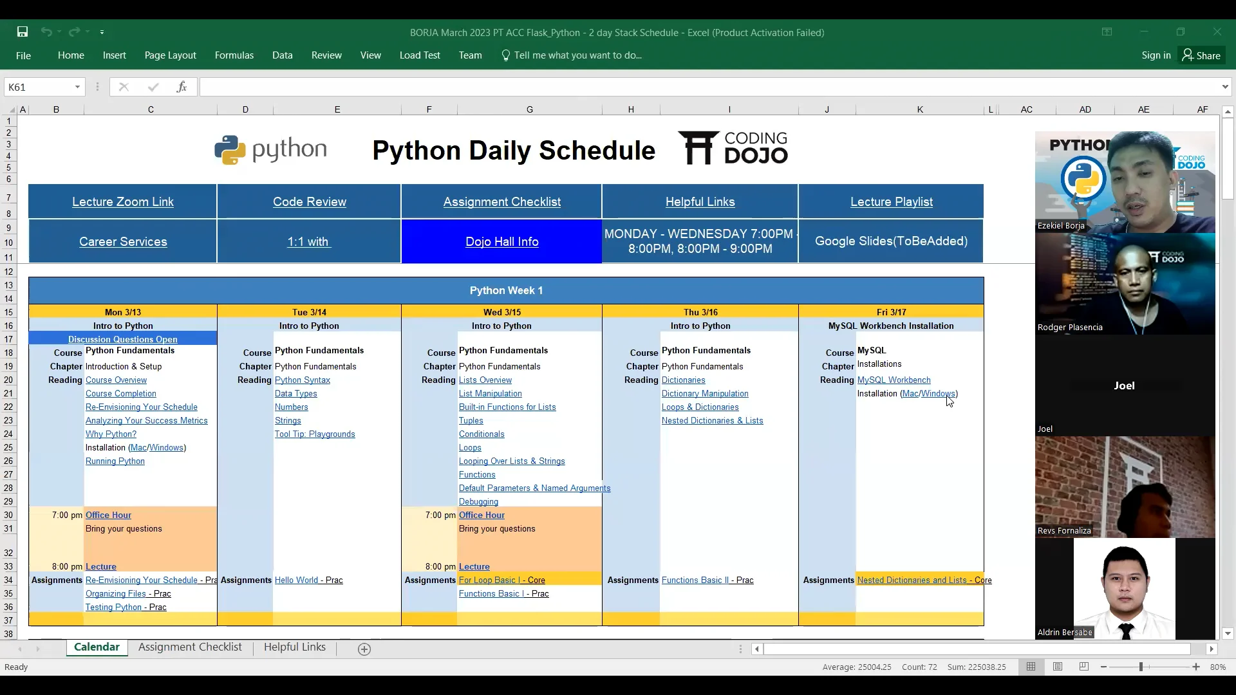This screenshot has width=1236, height=695.
Task: Click the Save icon
Action: coord(22,32)
